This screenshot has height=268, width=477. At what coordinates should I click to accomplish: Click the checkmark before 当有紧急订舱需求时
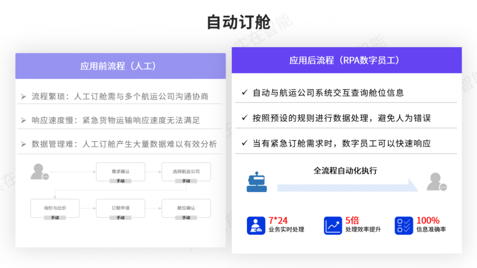(x=245, y=143)
